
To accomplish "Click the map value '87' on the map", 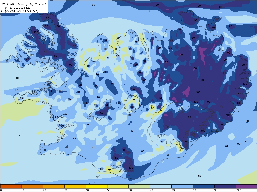I will (66, 114).
